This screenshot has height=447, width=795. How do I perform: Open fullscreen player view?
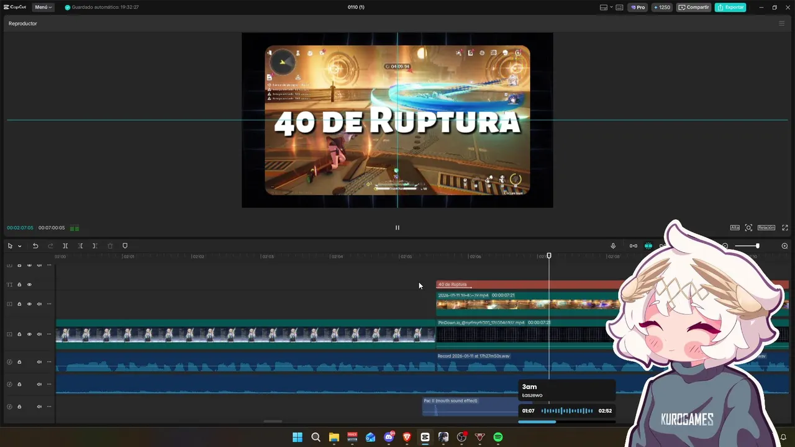tap(785, 228)
